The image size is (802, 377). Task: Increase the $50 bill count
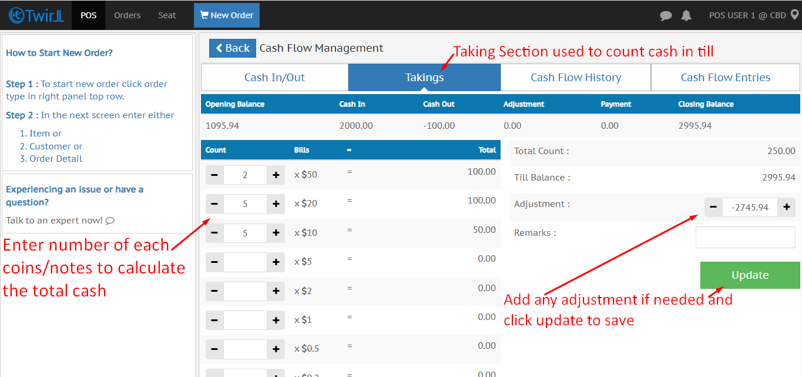tap(276, 175)
